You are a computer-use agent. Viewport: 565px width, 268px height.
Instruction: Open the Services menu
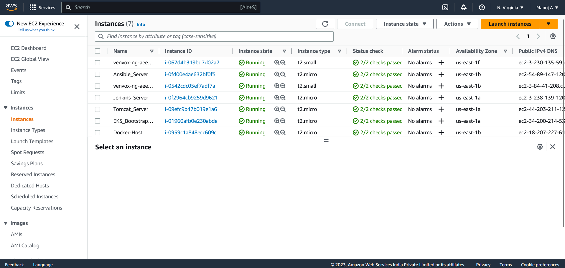coord(42,7)
